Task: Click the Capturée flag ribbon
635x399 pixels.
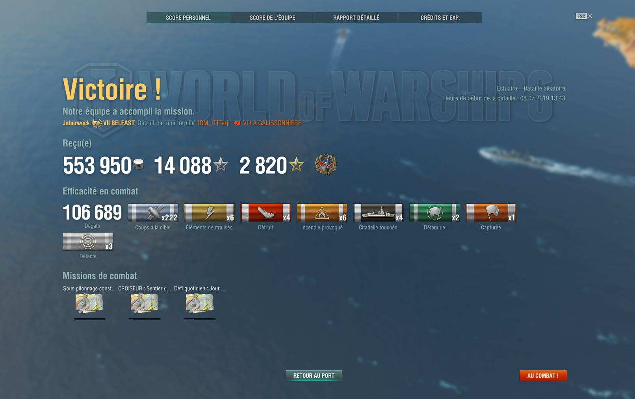Action: pos(491,213)
